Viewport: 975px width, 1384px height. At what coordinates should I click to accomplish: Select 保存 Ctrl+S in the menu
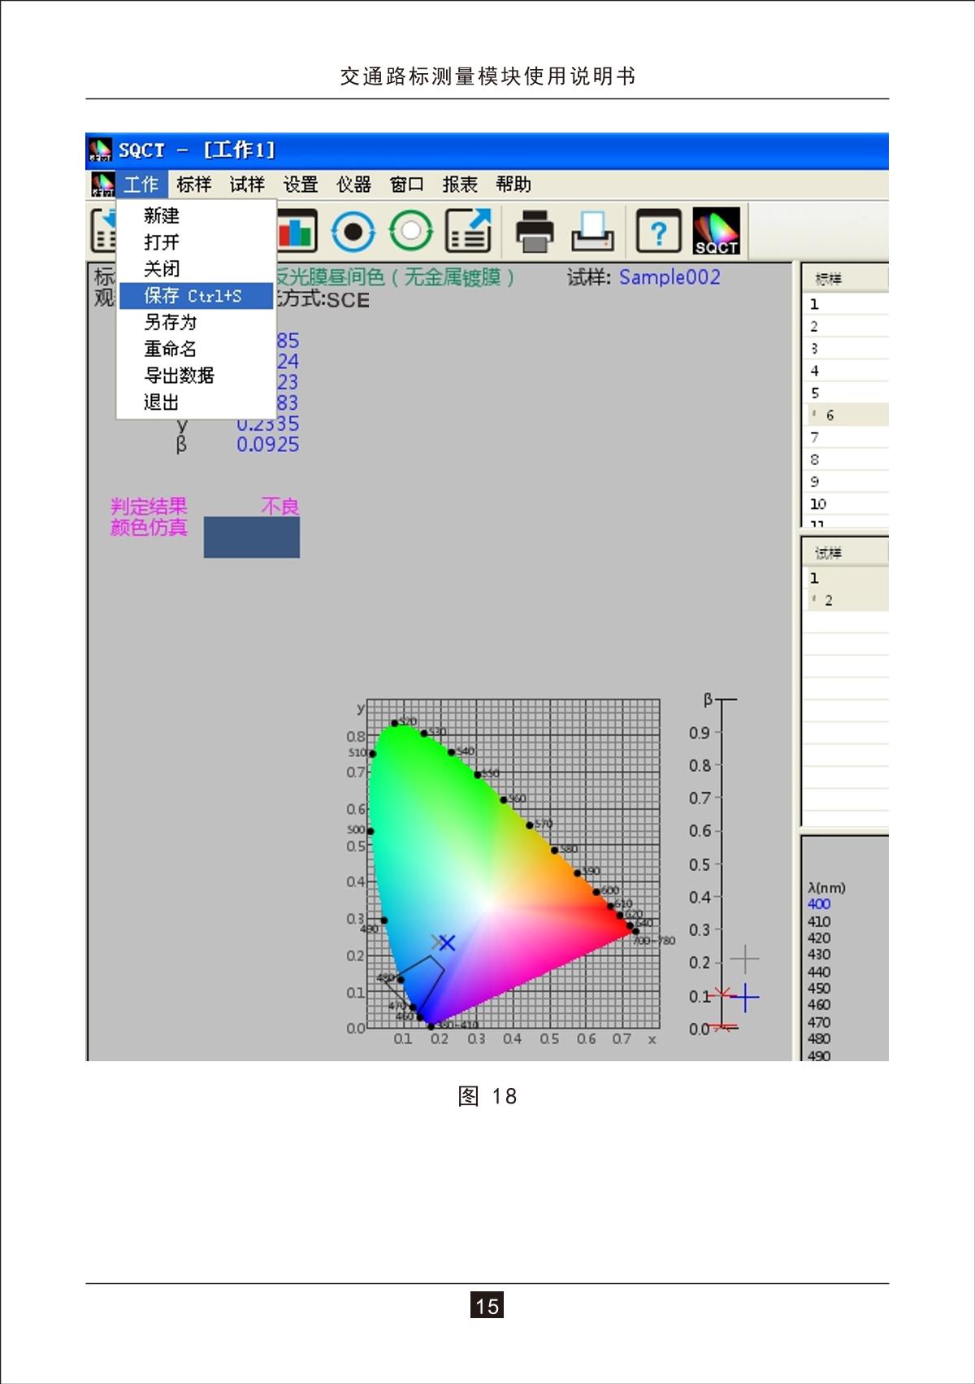click(195, 296)
